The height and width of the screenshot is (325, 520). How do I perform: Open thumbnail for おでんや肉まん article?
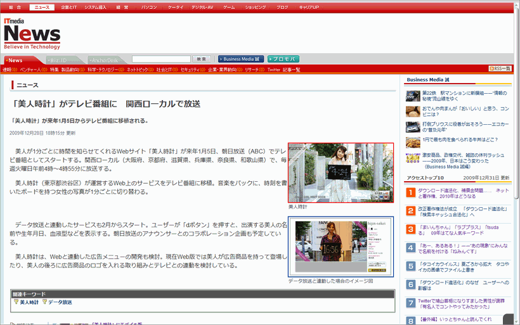point(413,112)
